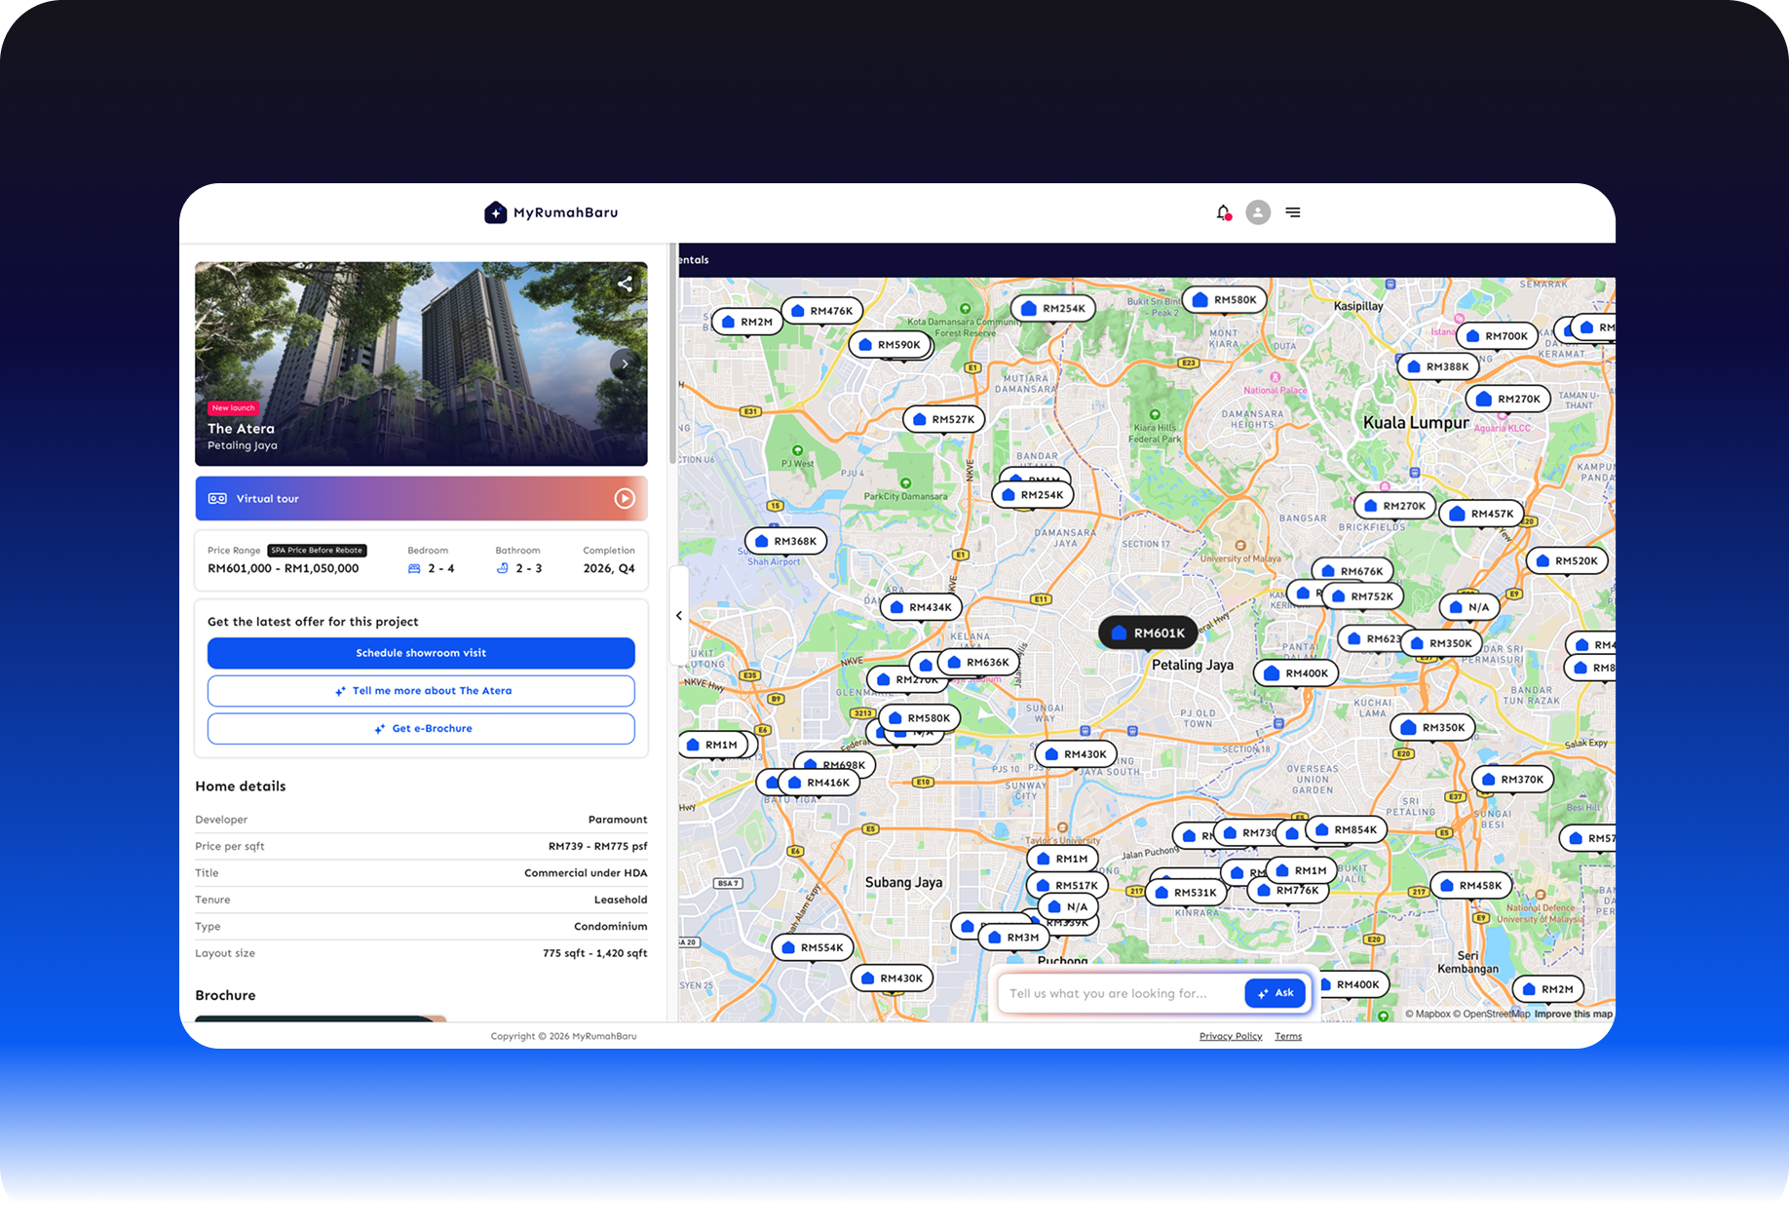
Task: Click the notification bell icon
Action: pyautogui.click(x=1223, y=212)
